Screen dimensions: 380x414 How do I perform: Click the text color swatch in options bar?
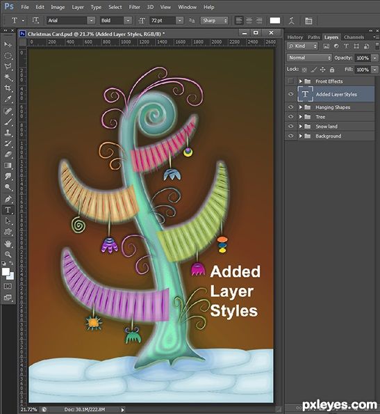[275, 21]
